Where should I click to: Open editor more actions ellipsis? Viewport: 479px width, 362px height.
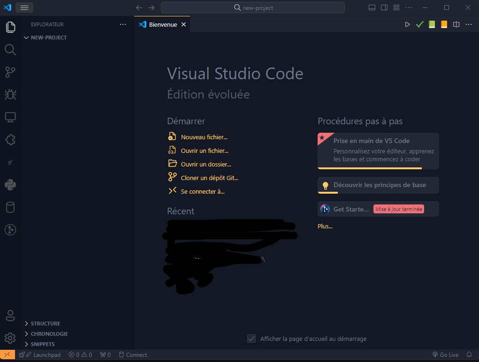click(469, 24)
